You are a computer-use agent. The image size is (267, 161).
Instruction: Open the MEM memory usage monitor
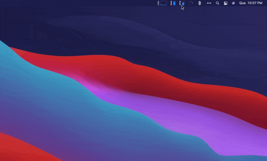[182, 3]
